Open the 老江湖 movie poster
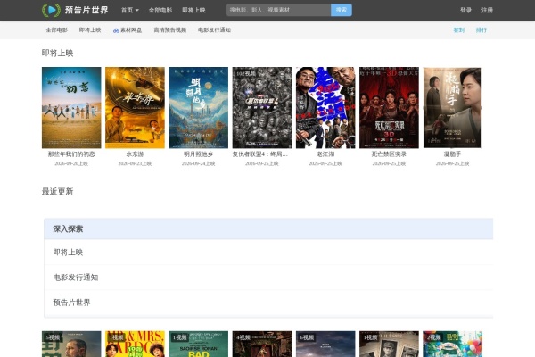Screen dimensions: 535x357 tap(325, 108)
